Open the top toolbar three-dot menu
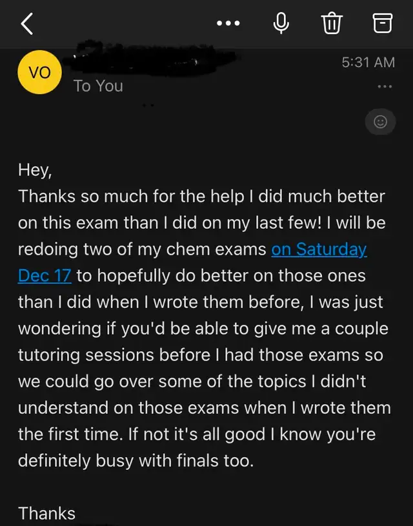Screen dimensions: 413x526 (228, 23)
